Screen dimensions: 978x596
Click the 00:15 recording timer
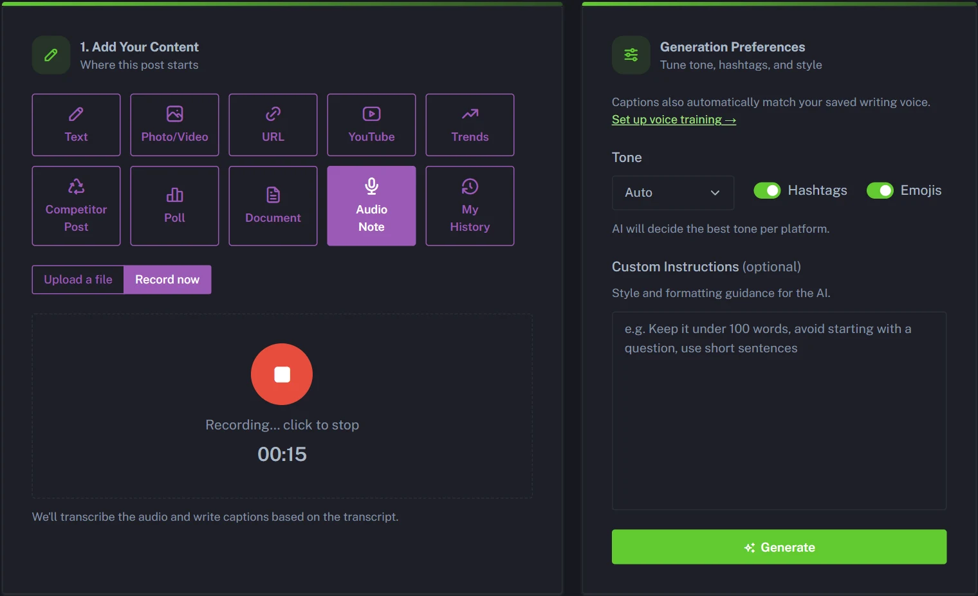[x=282, y=455]
